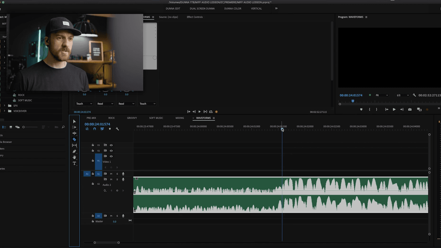
Task: Mark Out point in Program monitor
Action: [377, 110]
